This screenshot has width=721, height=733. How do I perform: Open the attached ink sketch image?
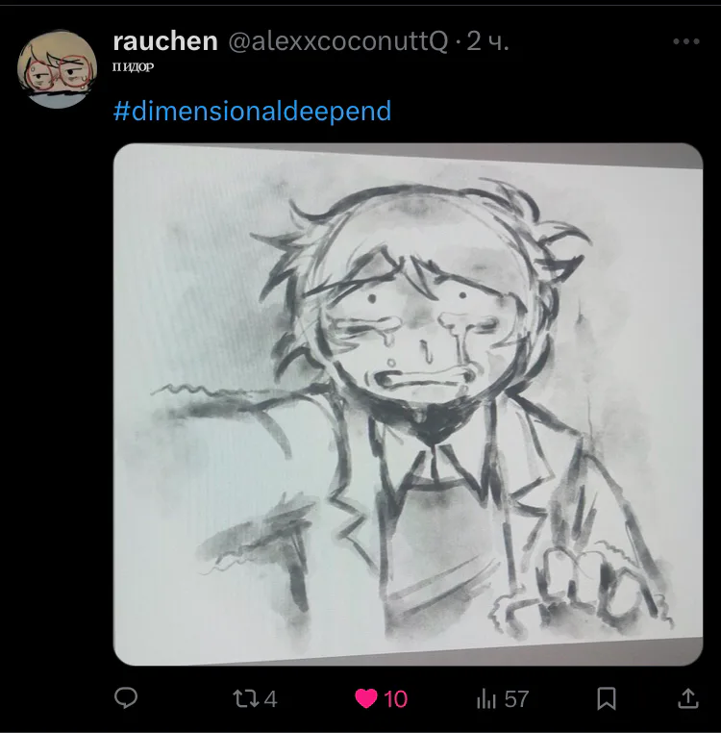pos(408,404)
